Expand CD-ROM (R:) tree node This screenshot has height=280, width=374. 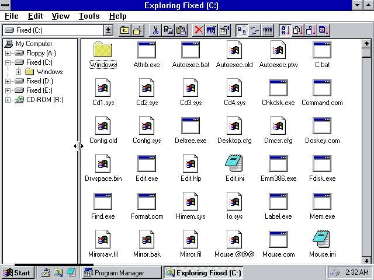[8, 100]
